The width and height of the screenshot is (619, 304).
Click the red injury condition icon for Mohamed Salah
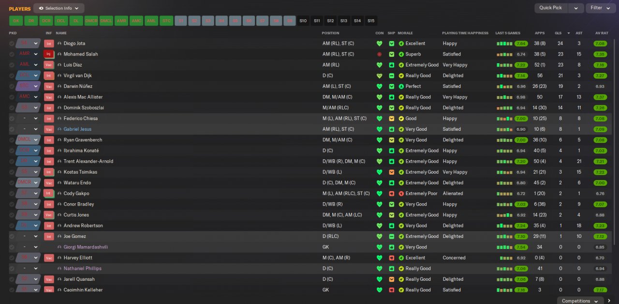(379, 54)
